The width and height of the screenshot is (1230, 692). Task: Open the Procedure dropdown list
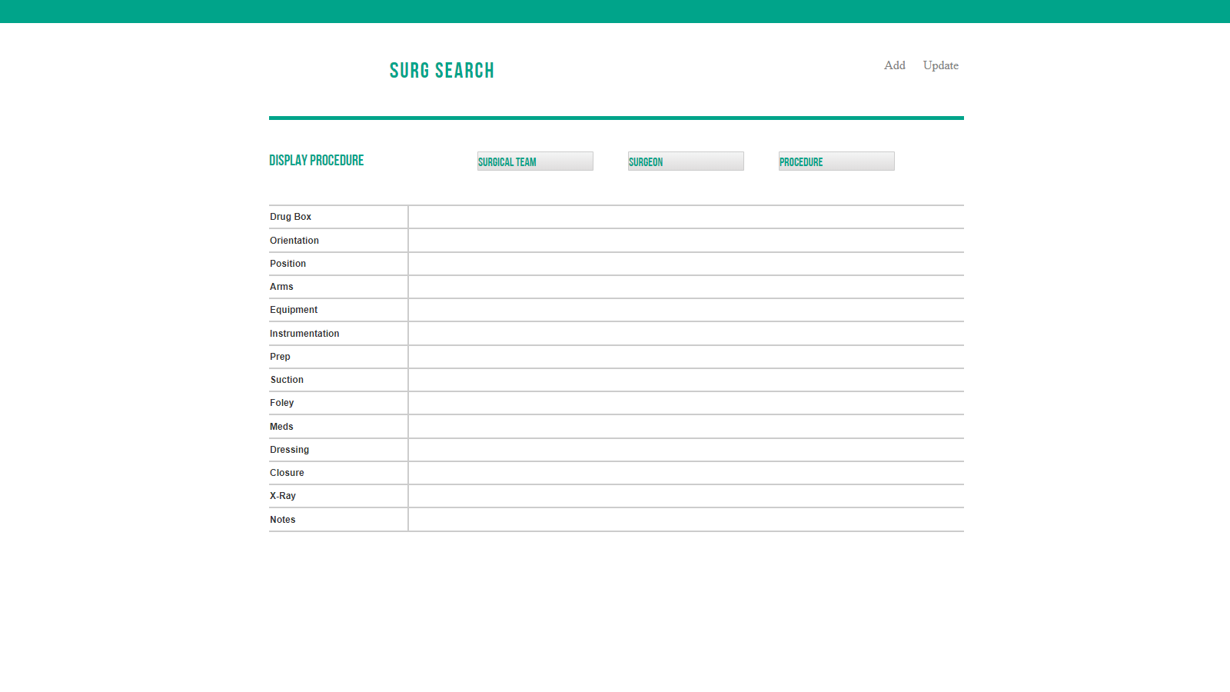tap(836, 161)
